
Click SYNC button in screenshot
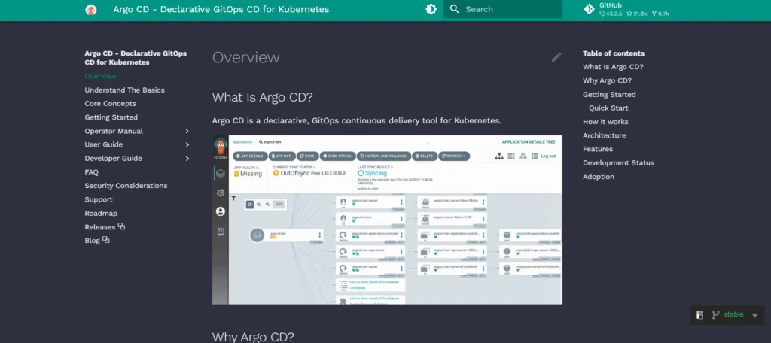[308, 156]
